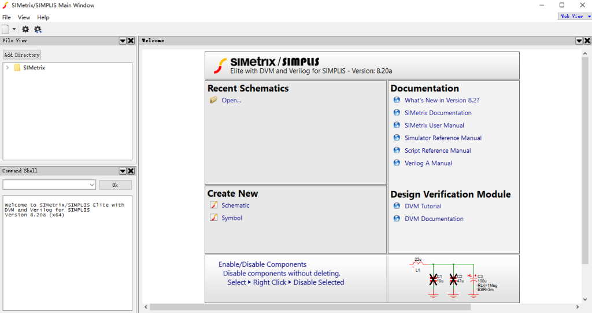The height and width of the screenshot is (313, 592).
Task: Close the Welcome panel
Action: 587,41
